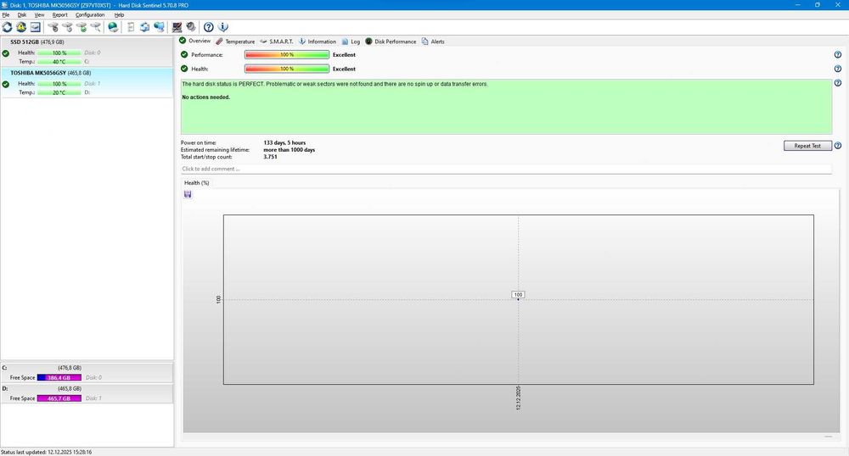
Task: Click the yellow warning alert toolbar icon
Action: tap(21, 27)
